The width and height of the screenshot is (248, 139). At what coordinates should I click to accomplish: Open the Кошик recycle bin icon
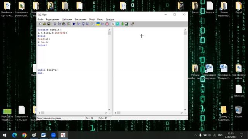coord(239,112)
